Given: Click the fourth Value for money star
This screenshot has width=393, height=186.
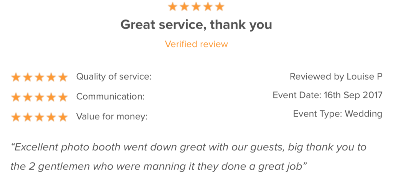Looking at the screenshot, I should pos(51,117).
